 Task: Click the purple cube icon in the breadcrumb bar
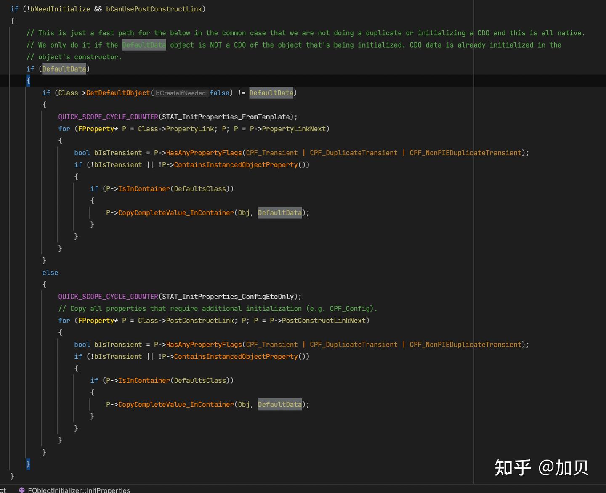coord(22,490)
